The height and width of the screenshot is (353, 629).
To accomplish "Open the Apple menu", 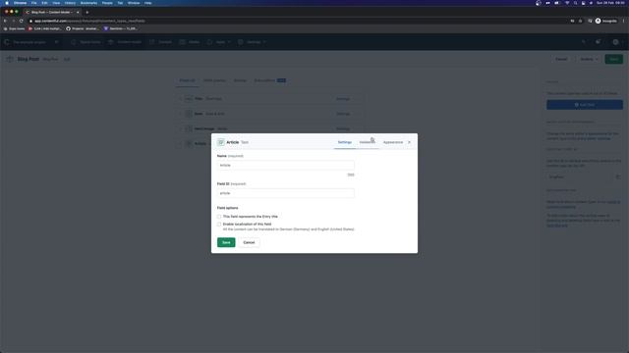I will pyautogui.click(x=7, y=3).
